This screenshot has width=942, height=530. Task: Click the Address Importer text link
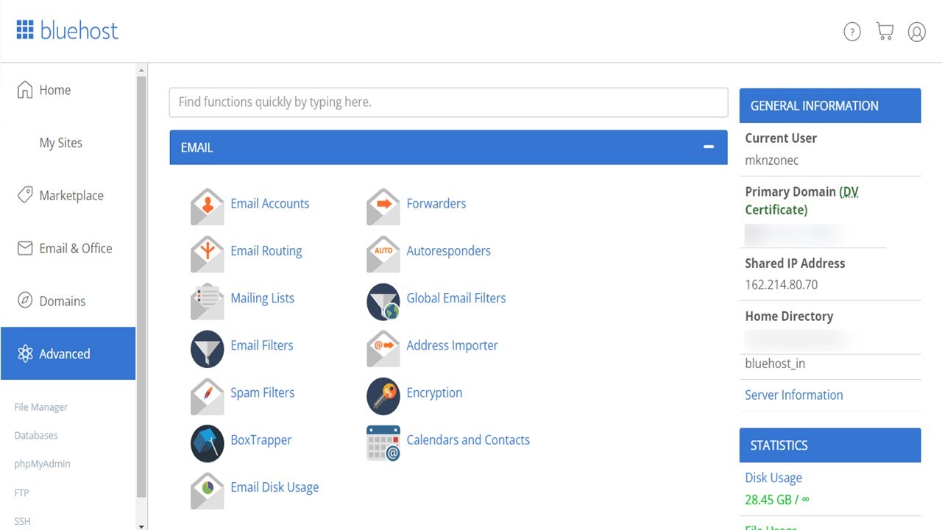tap(453, 345)
